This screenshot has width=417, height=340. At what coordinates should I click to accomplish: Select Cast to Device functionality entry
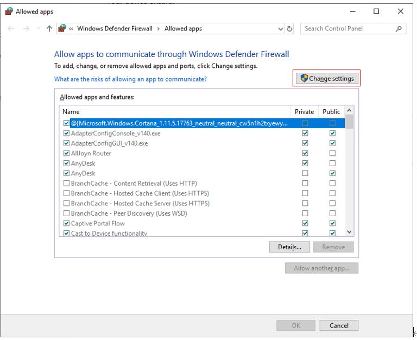[x=202, y=233]
